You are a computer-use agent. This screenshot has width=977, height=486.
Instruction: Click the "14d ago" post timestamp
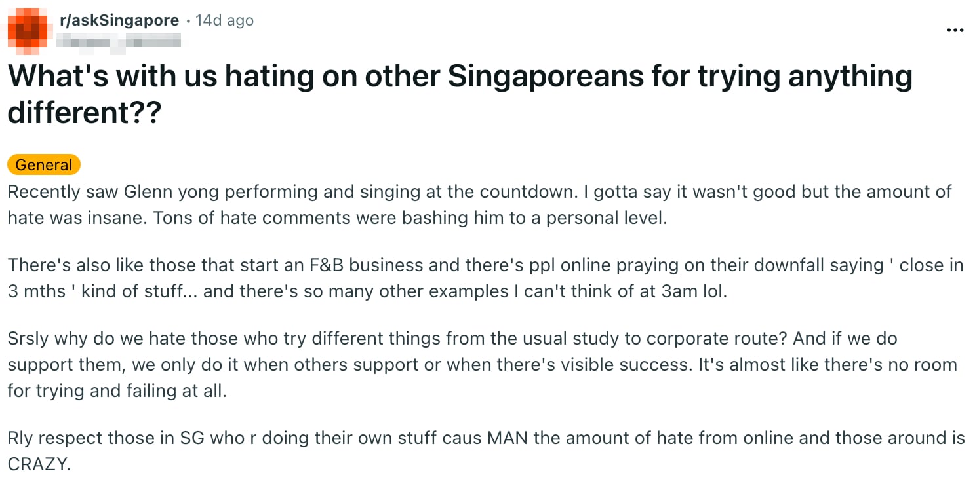(x=224, y=20)
